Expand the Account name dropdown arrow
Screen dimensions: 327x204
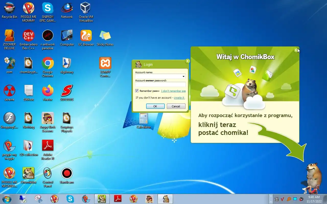coord(183,76)
